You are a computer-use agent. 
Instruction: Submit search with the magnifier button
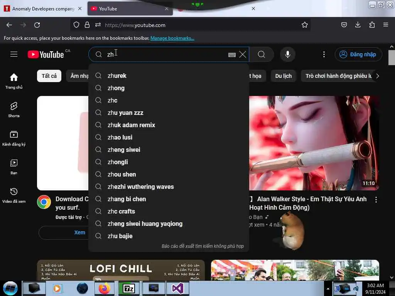(x=262, y=54)
